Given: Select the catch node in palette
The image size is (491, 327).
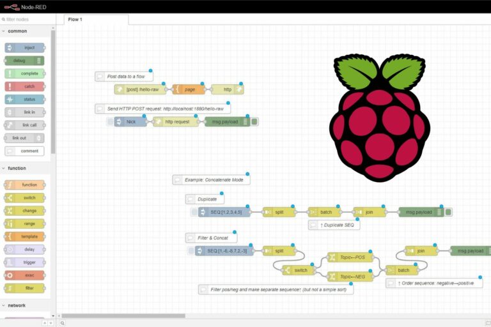Looking at the screenshot, I should coord(25,86).
